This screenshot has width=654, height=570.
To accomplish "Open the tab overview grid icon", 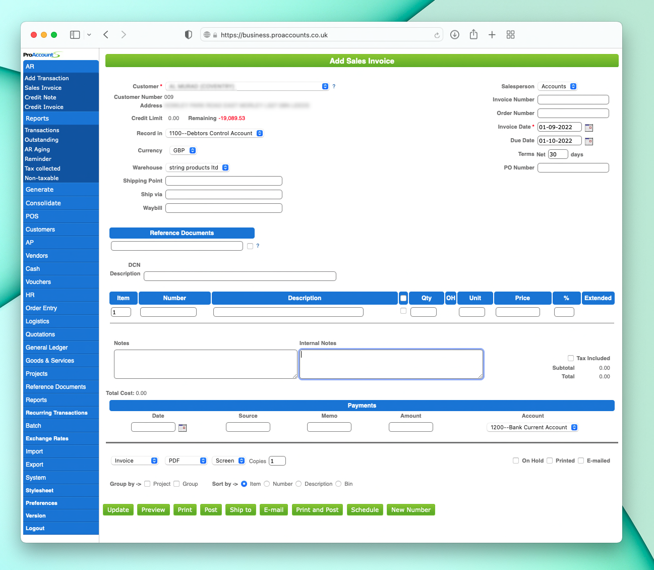I will point(510,35).
